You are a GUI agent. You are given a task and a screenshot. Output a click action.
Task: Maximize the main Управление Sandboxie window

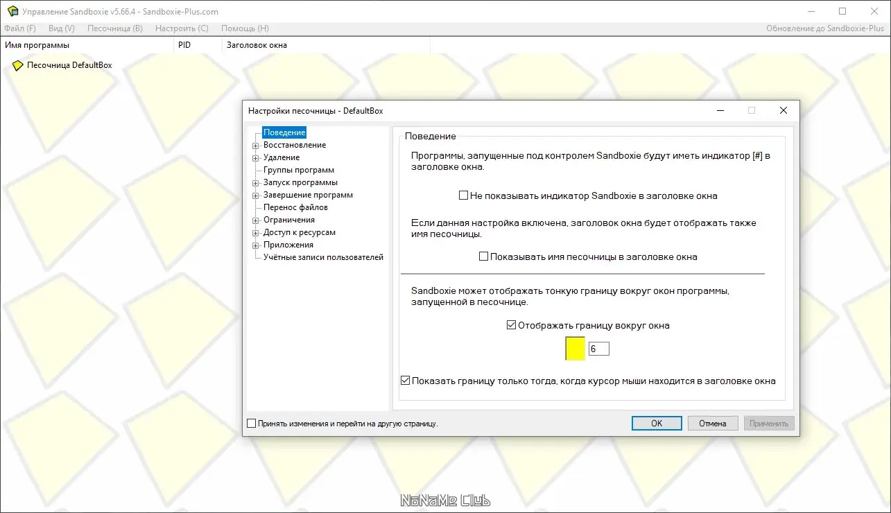tap(842, 11)
